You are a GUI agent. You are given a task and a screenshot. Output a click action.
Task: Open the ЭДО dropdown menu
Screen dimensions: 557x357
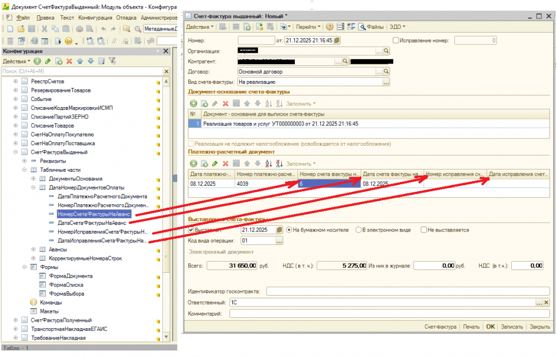397,27
